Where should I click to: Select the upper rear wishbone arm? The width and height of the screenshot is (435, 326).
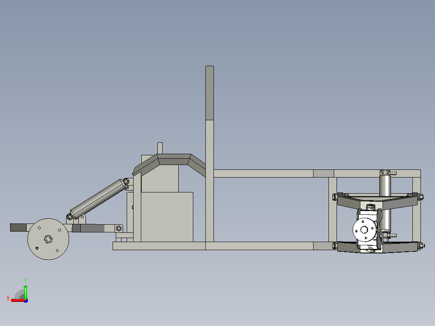(377, 201)
